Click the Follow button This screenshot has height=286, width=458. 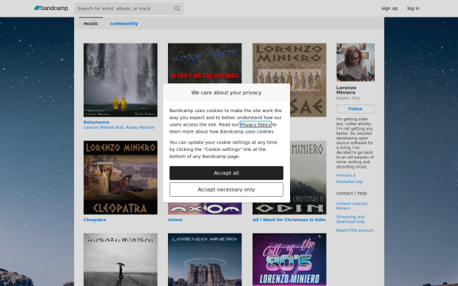click(356, 109)
